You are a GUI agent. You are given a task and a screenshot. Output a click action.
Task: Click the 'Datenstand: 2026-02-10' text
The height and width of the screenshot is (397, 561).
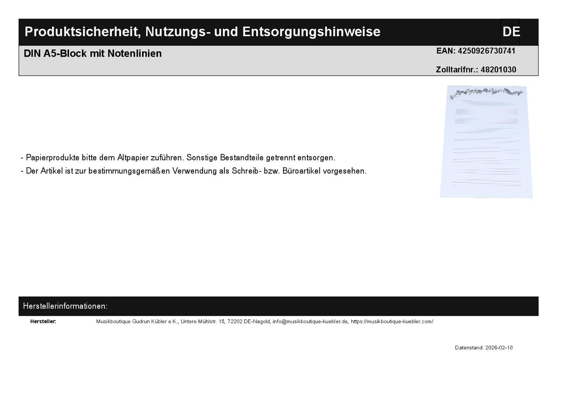coord(484,348)
